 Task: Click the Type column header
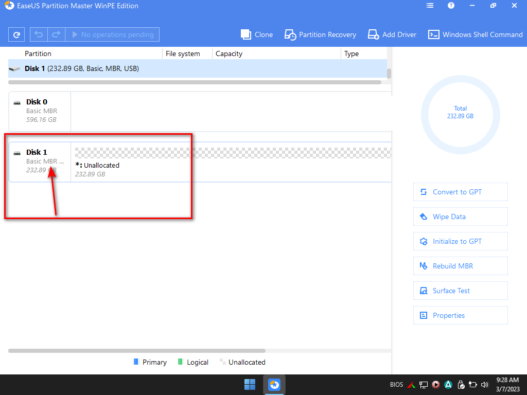351,53
